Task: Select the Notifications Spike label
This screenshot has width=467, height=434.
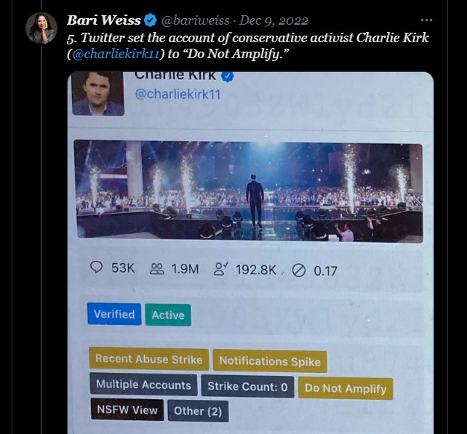Action: tap(269, 361)
